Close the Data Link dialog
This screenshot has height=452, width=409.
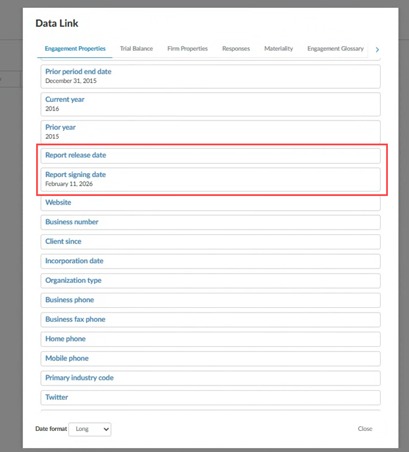point(365,429)
